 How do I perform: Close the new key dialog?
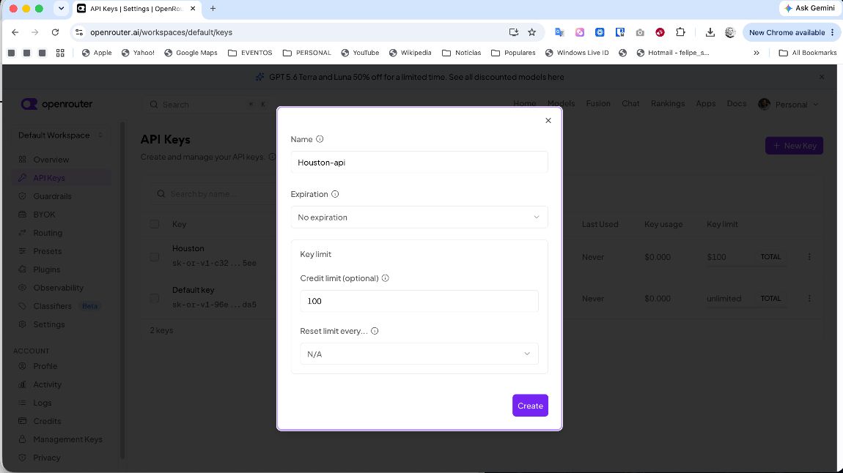coord(548,120)
